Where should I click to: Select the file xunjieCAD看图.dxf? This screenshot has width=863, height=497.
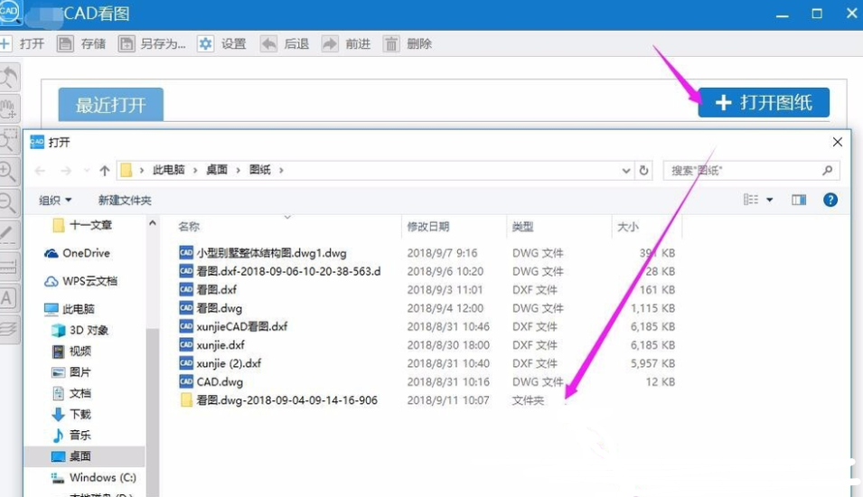point(241,326)
